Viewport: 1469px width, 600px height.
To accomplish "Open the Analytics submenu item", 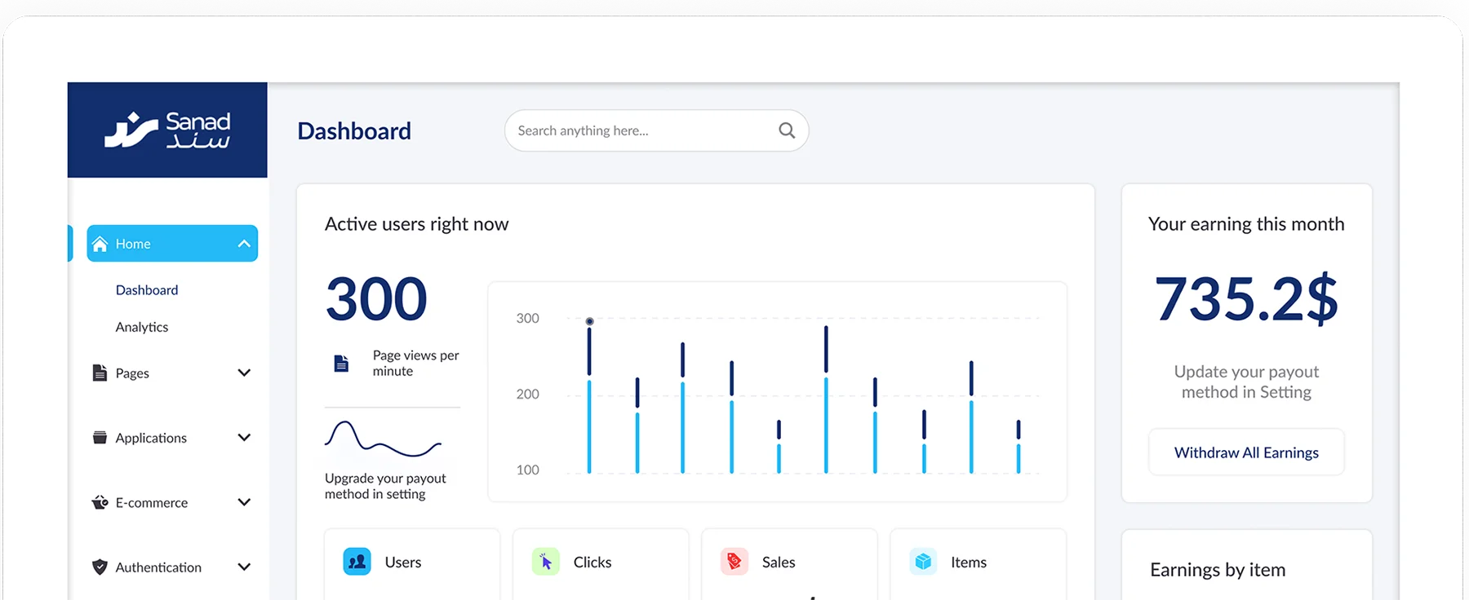I will click(142, 327).
